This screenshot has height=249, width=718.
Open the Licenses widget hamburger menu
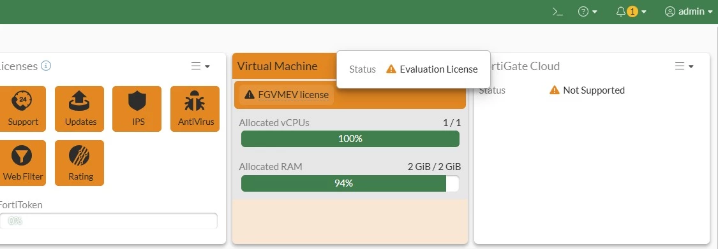(200, 66)
